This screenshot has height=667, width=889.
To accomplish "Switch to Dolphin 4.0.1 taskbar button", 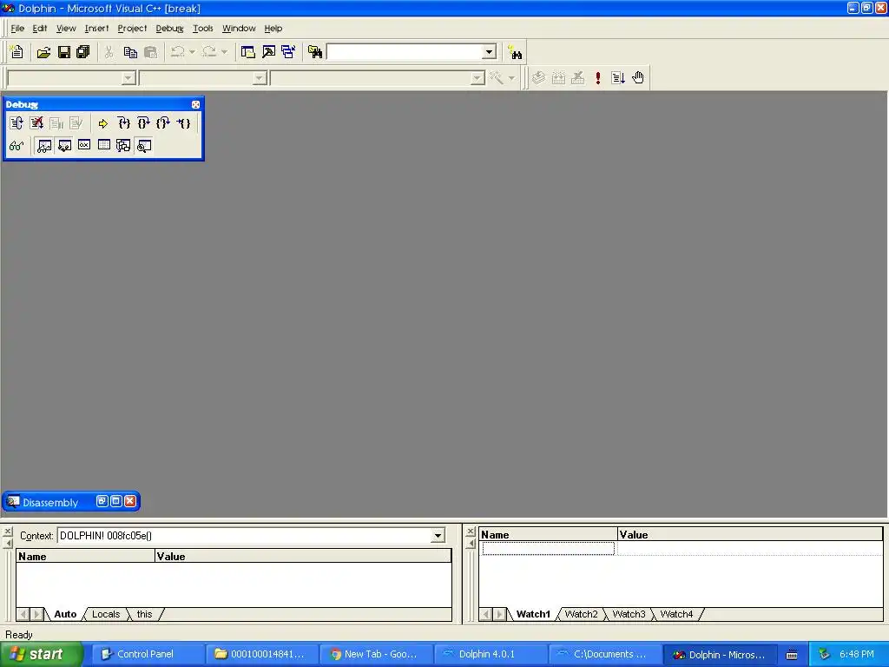I will pos(491,655).
